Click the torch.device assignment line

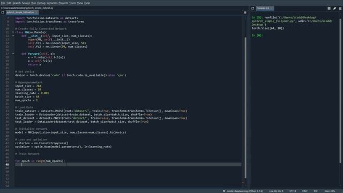(x=70, y=75)
